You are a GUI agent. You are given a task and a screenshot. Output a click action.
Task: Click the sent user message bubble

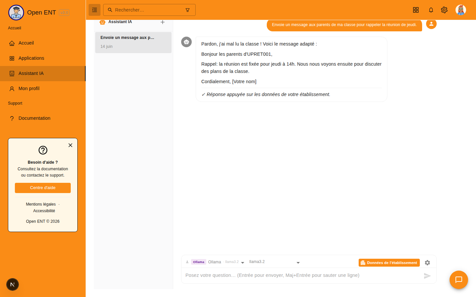click(344, 25)
